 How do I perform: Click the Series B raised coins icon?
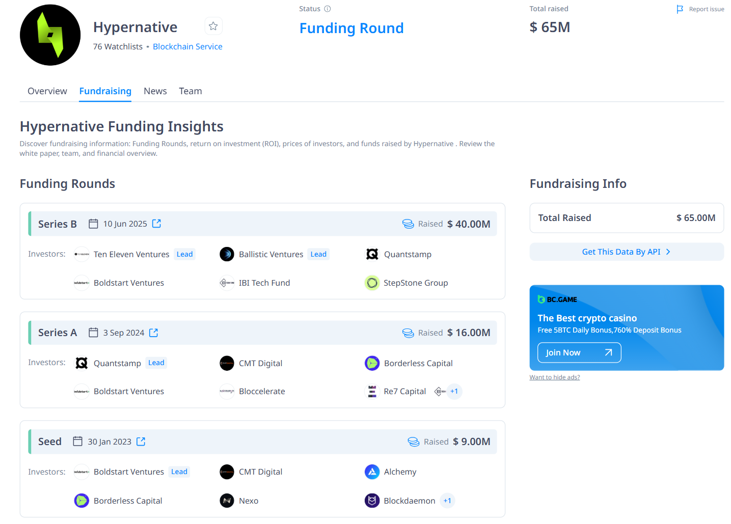coord(408,224)
